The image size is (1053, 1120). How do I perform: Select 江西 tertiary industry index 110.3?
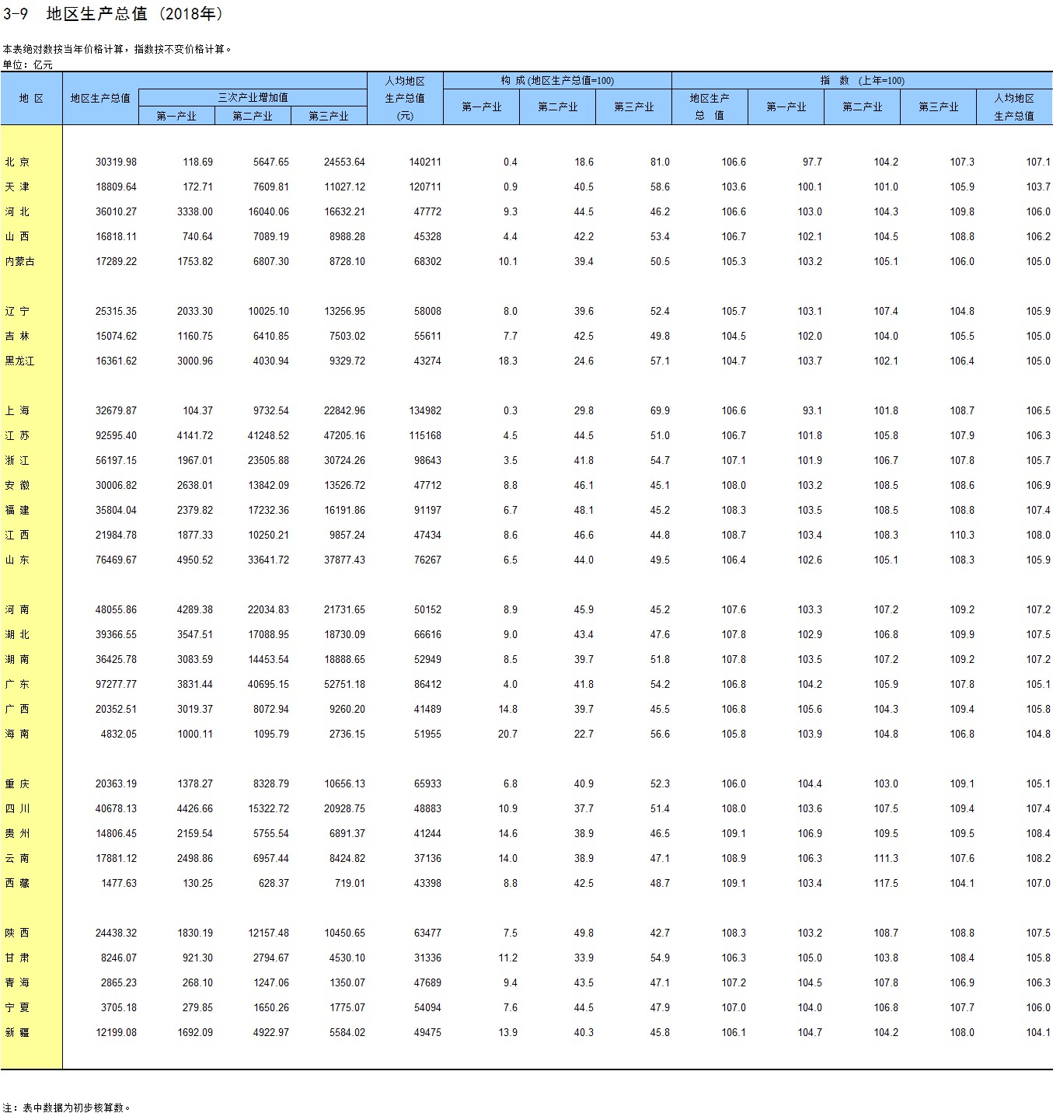[962, 535]
